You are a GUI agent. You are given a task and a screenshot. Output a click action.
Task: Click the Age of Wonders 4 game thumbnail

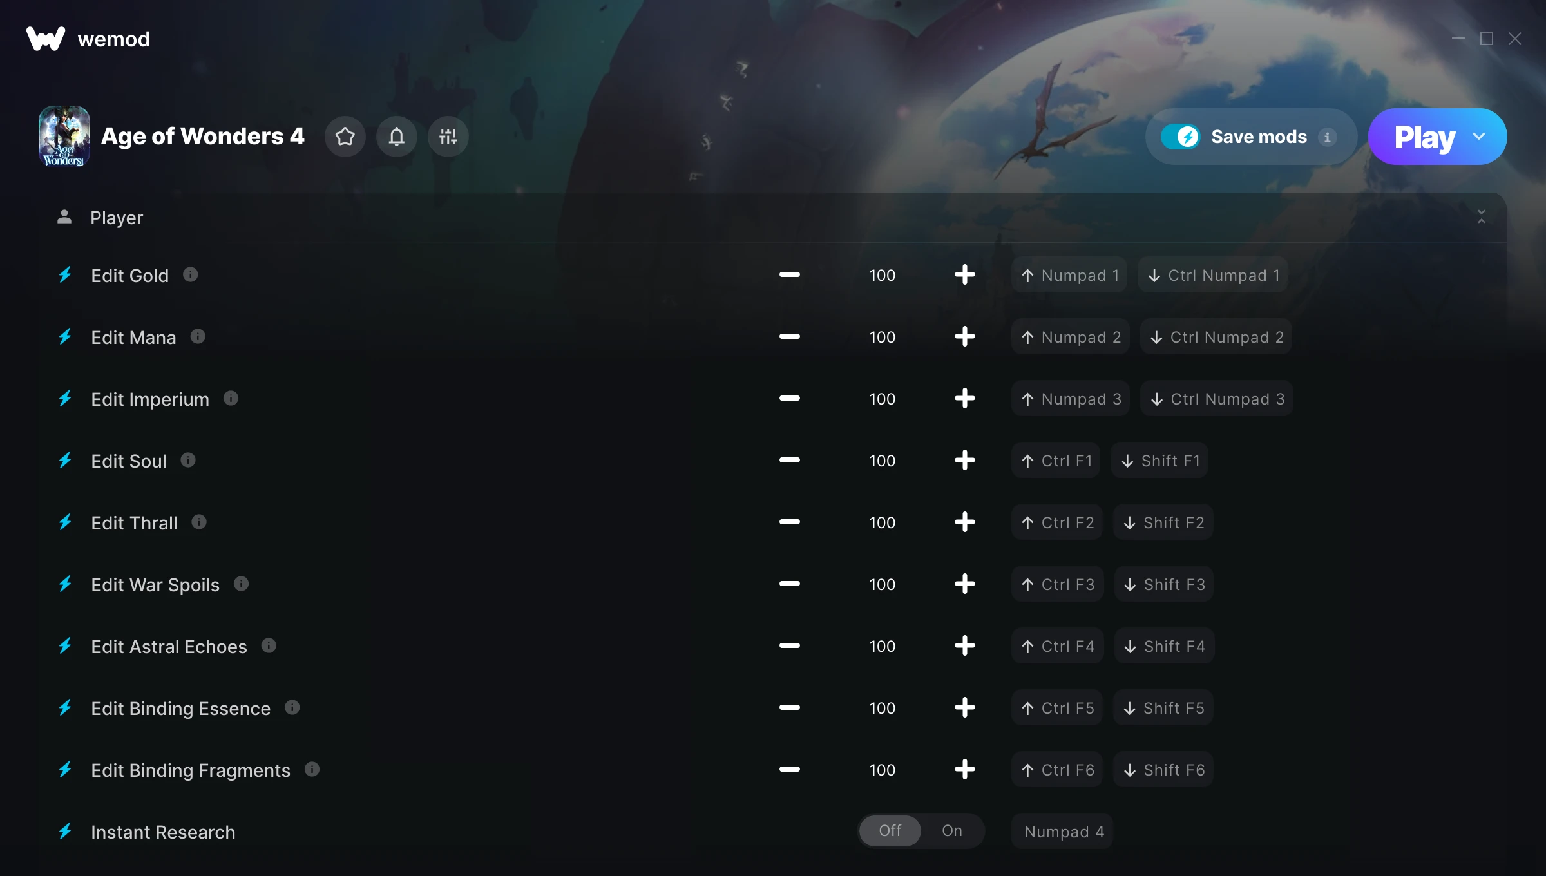coord(64,137)
